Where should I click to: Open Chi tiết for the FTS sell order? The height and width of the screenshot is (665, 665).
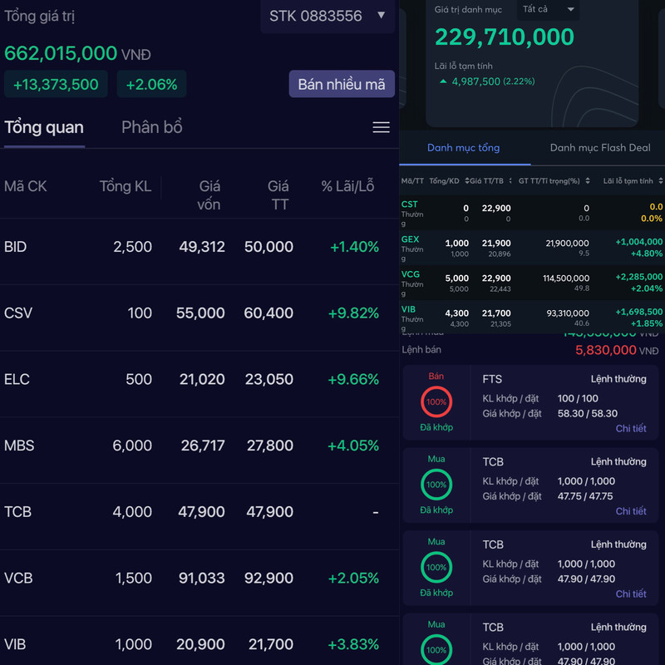coord(631,428)
